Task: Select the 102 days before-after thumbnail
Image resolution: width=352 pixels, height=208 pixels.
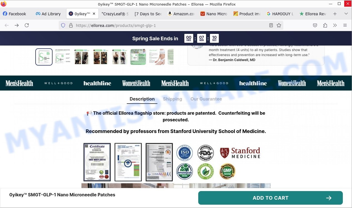Action: [82, 57]
